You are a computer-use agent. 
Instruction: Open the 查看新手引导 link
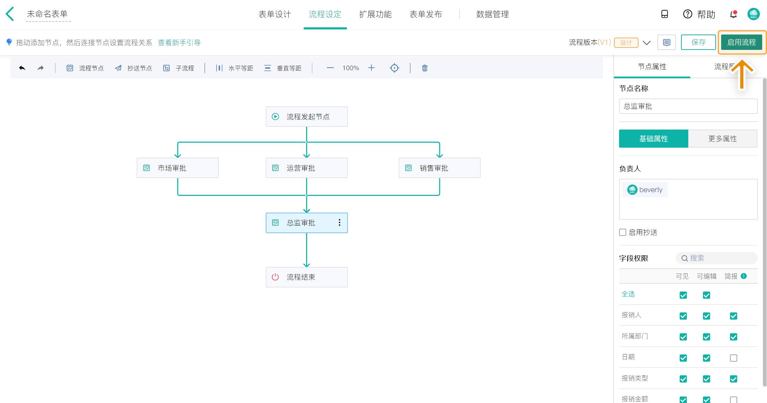click(x=179, y=42)
